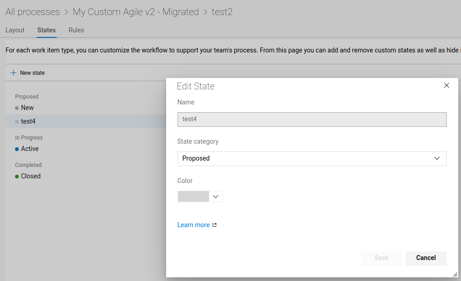The height and width of the screenshot is (281, 461).
Task: Go to All processes breadcrumb
Action: pos(32,12)
